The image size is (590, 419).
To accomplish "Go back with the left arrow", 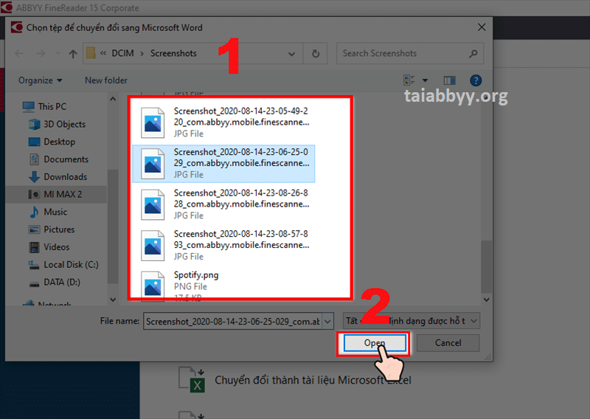I will click(x=19, y=53).
